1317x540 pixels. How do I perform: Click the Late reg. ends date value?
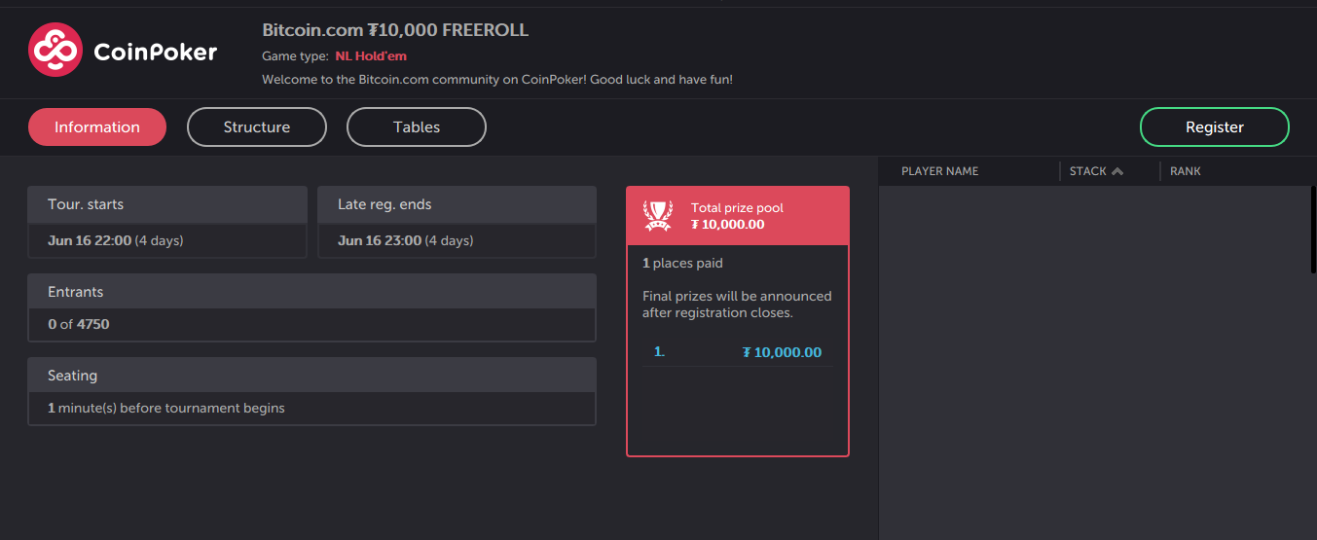pos(406,240)
